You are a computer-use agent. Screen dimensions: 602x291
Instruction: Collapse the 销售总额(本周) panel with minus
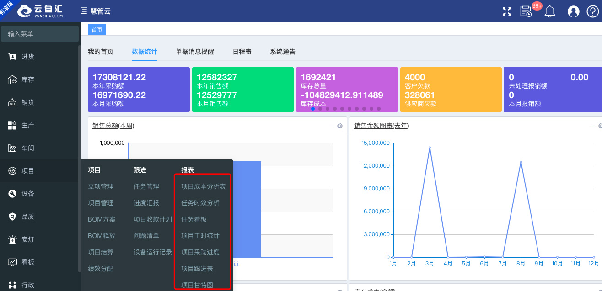[x=332, y=126]
